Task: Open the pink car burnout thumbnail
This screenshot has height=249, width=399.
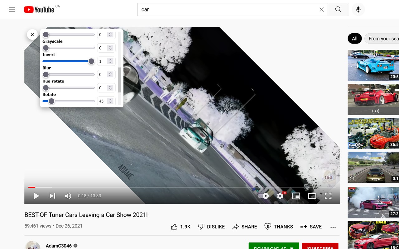Action: click(373, 203)
